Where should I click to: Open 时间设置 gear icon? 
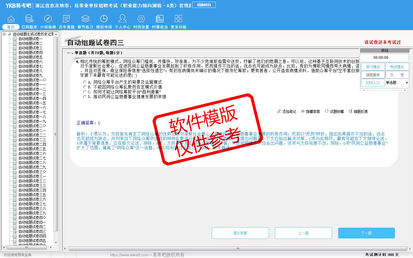[x=141, y=19]
